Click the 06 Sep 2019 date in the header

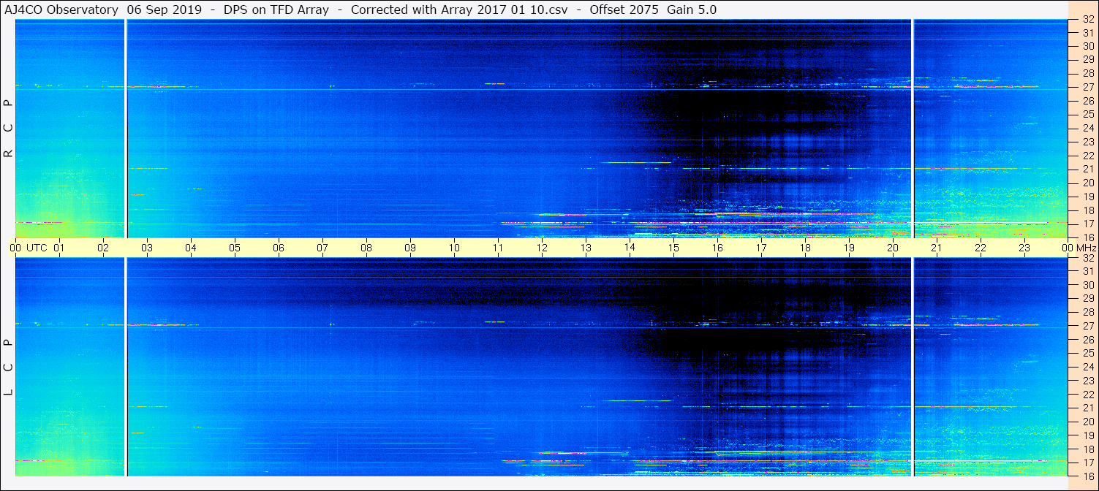(x=162, y=9)
